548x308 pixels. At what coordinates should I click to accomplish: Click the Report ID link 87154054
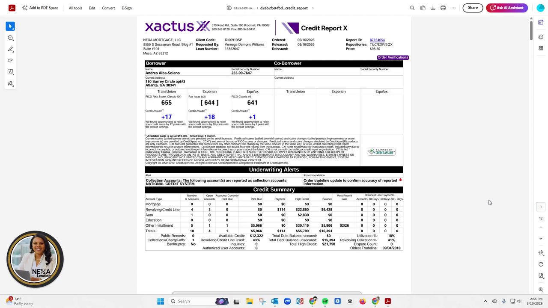377,40
